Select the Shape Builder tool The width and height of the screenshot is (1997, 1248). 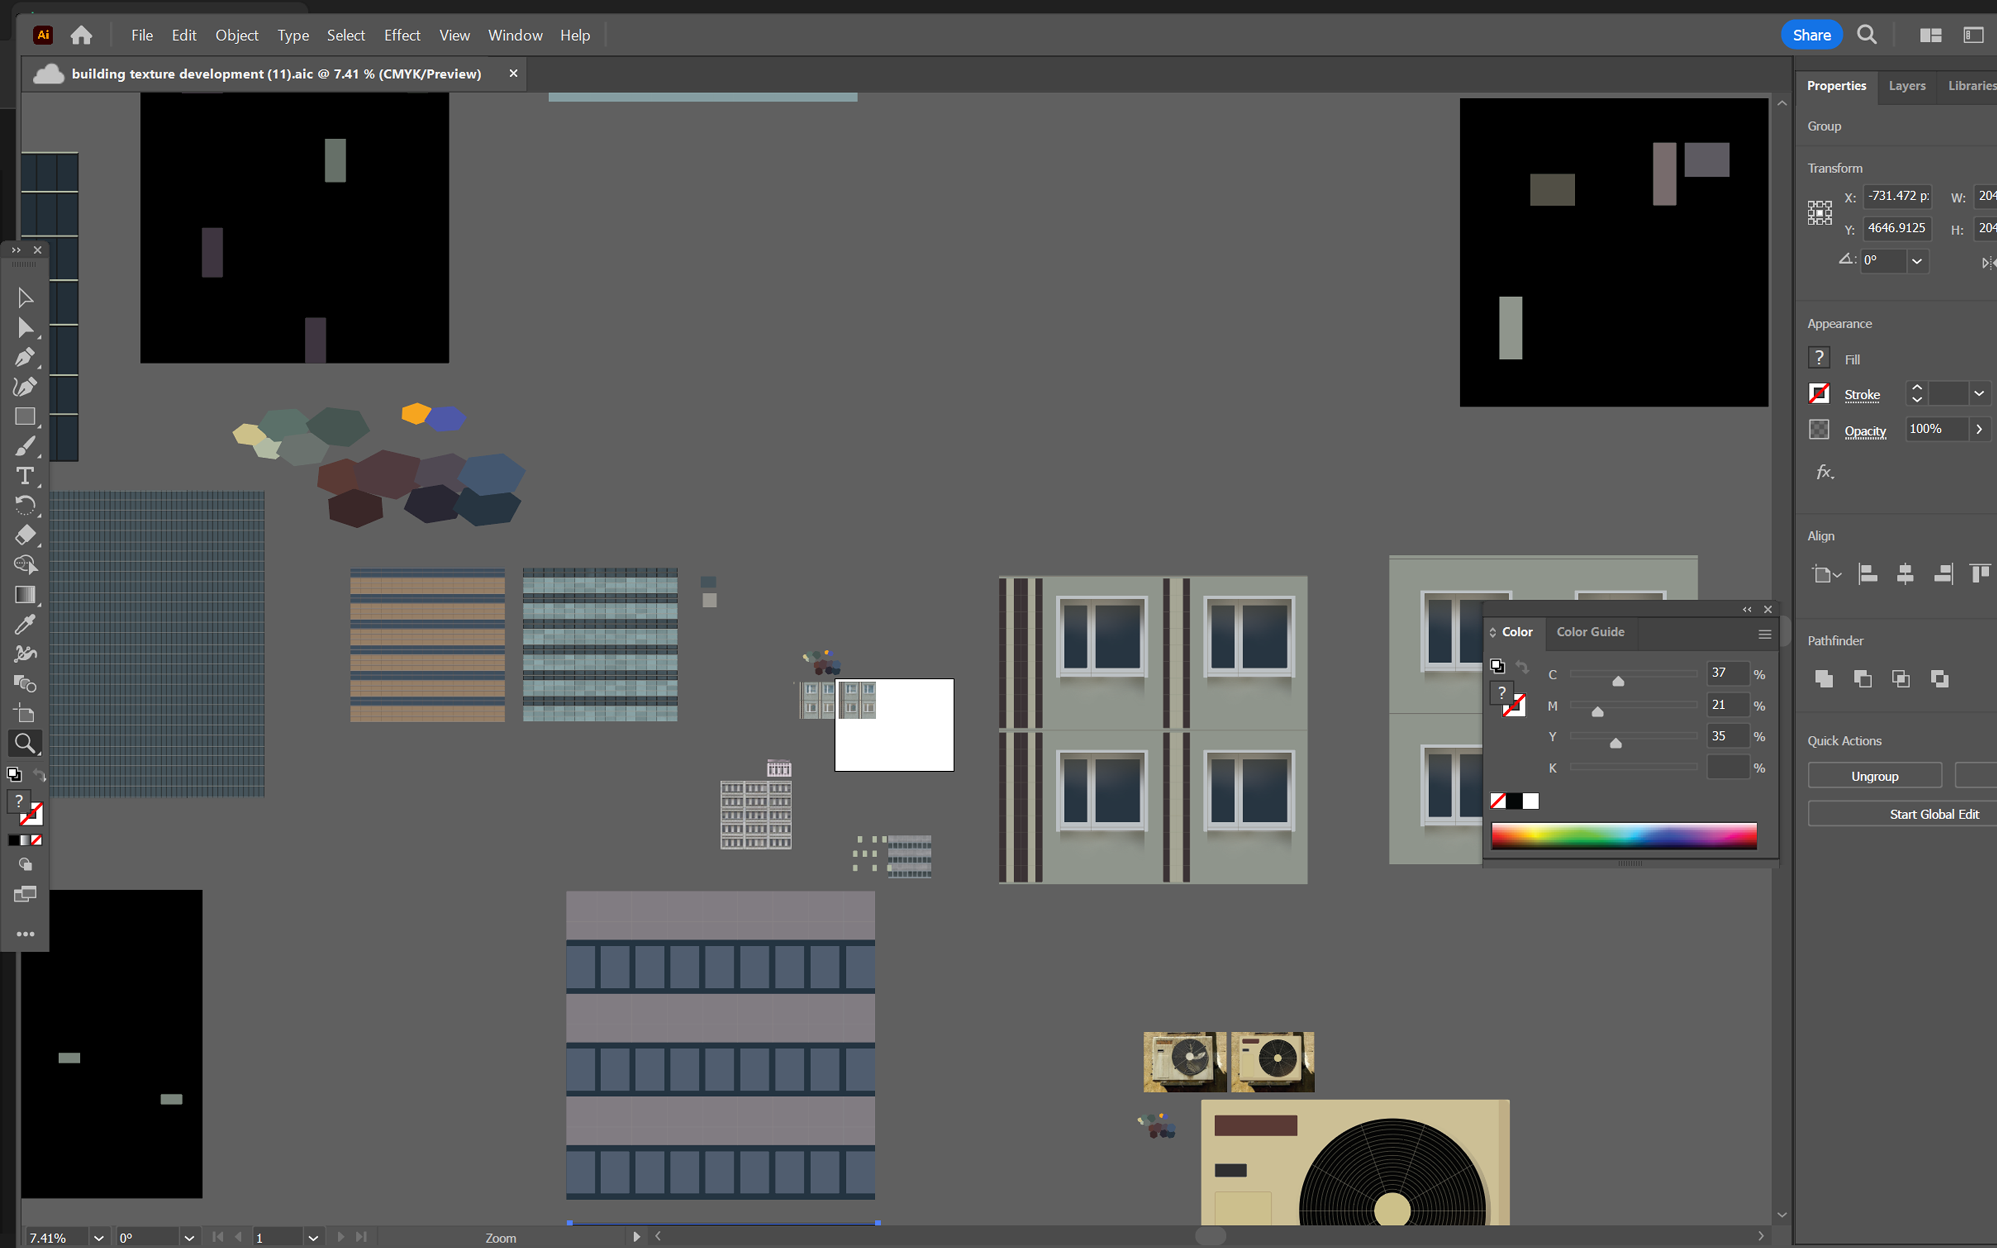pos(25,565)
